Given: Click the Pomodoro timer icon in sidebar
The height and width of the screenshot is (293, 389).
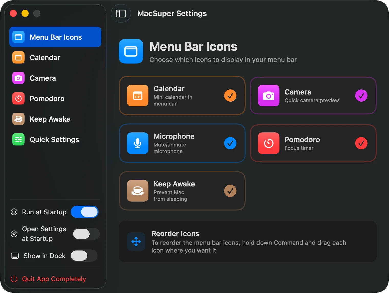Looking at the screenshot, I should point(18,98).
